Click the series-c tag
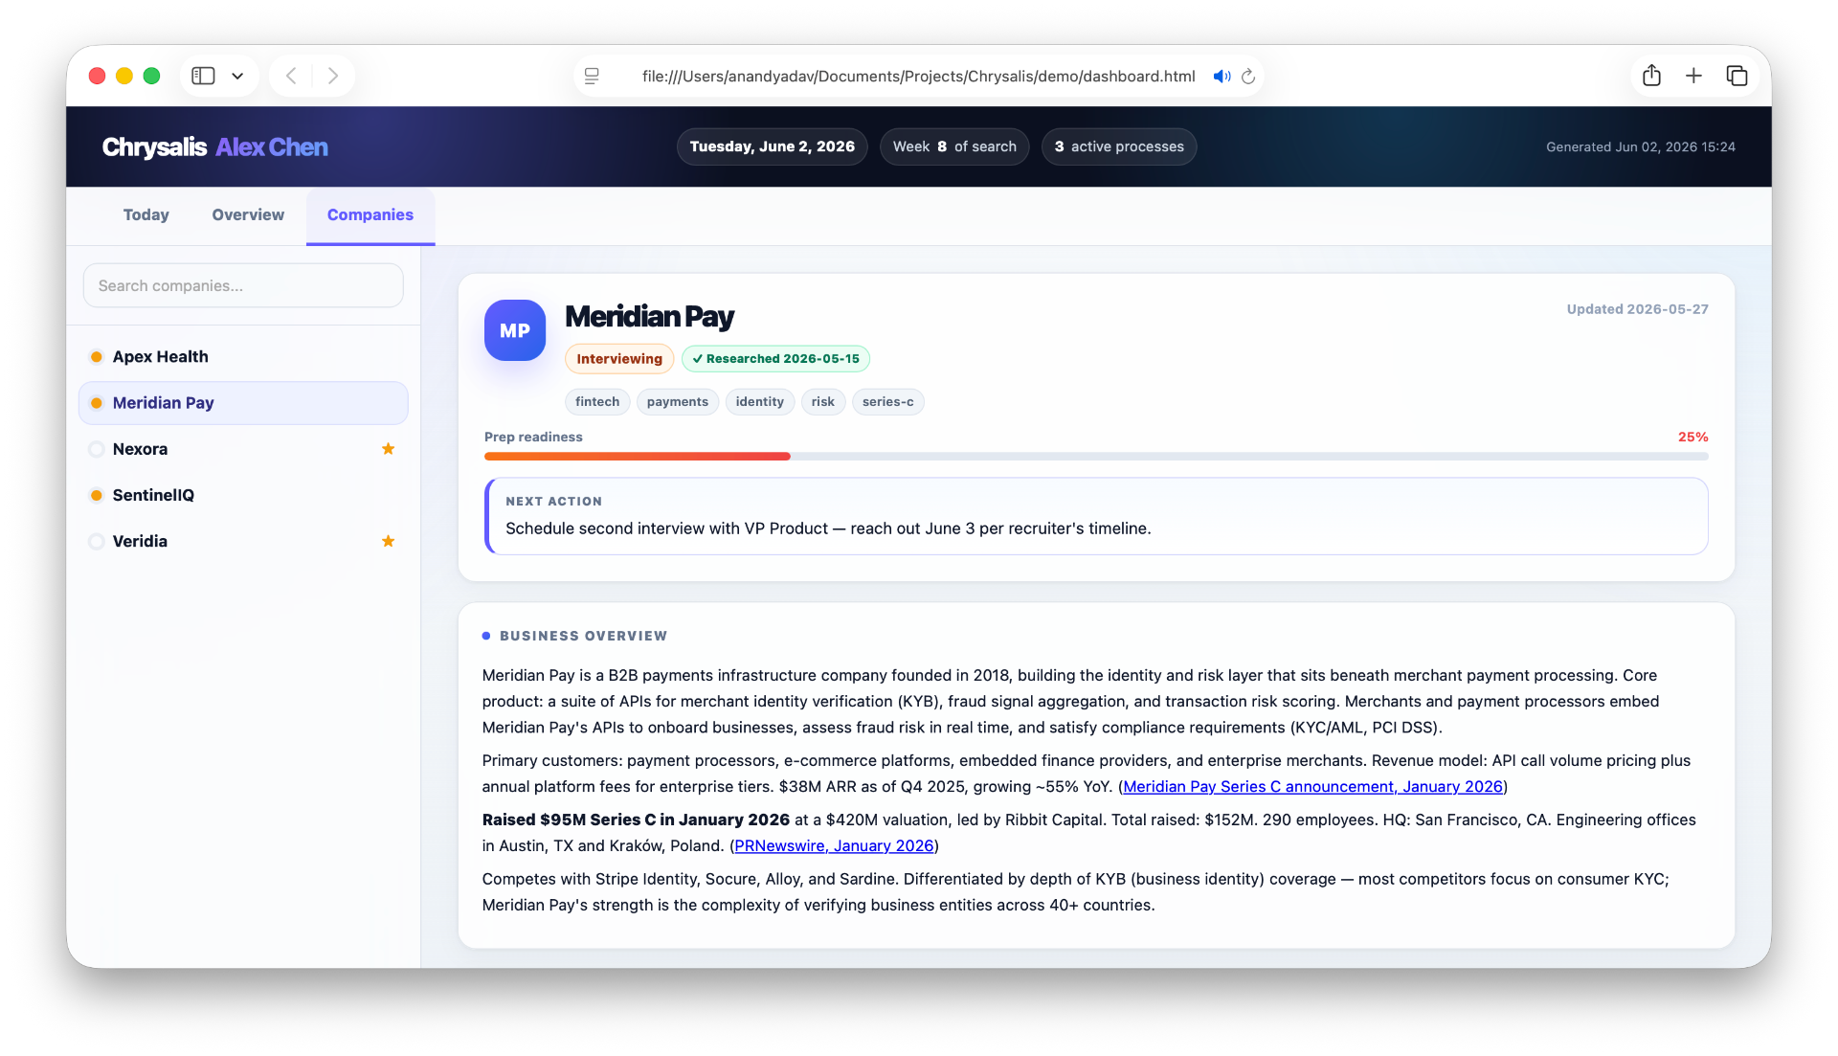The width and height of the screenshot is (1838, 1056). pos(887,401)
